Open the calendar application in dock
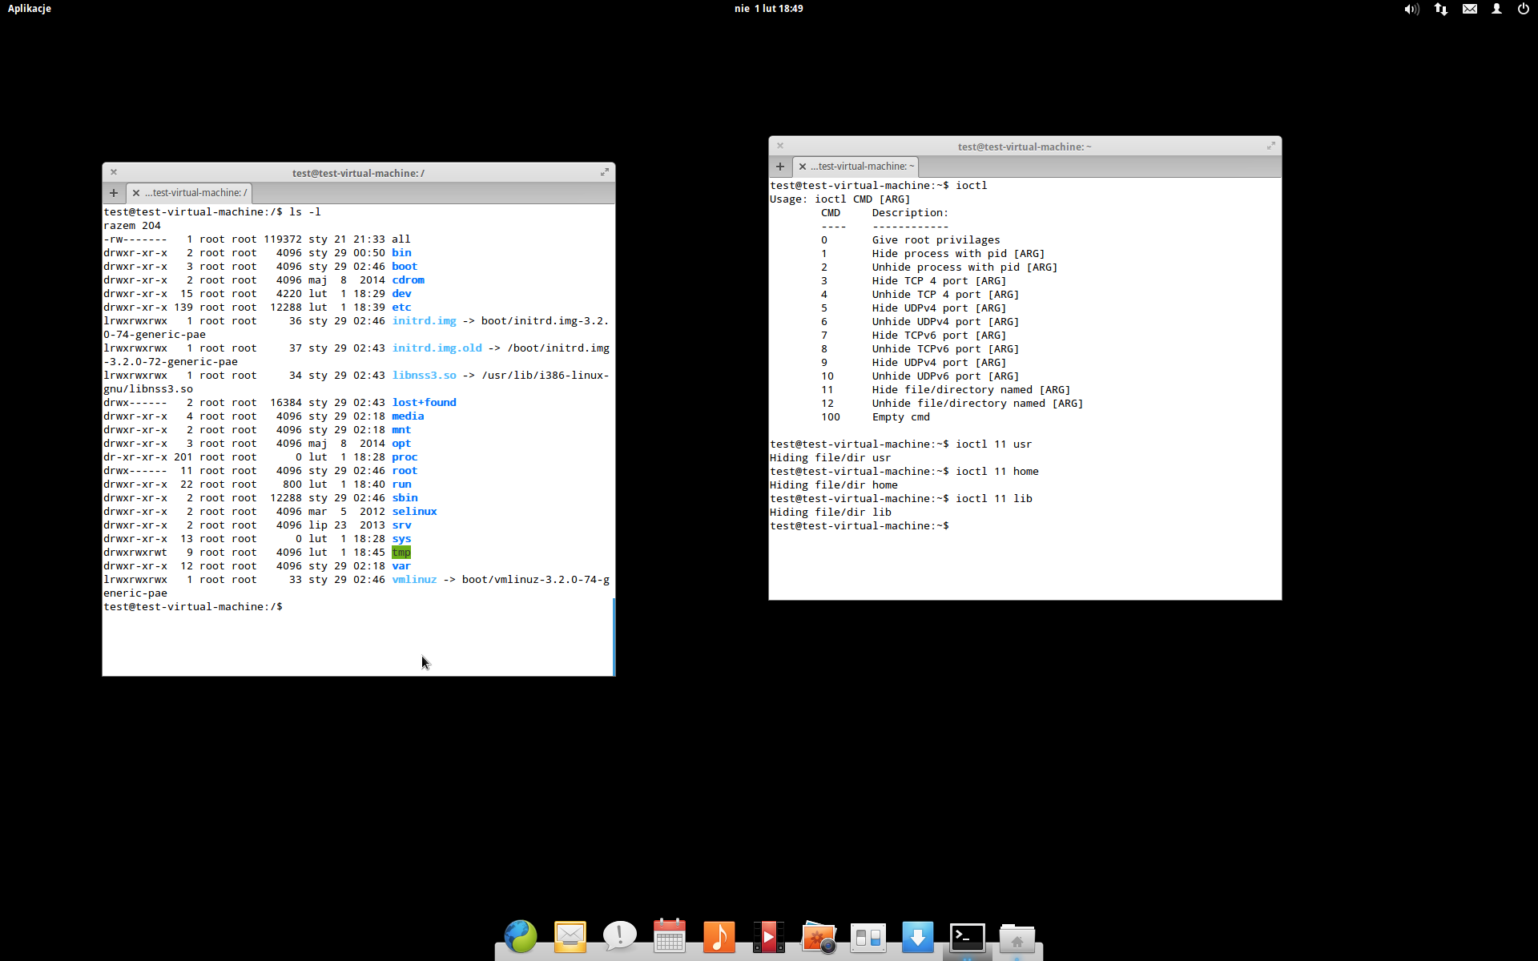The image size is (1538, 961). coord(670,936)
